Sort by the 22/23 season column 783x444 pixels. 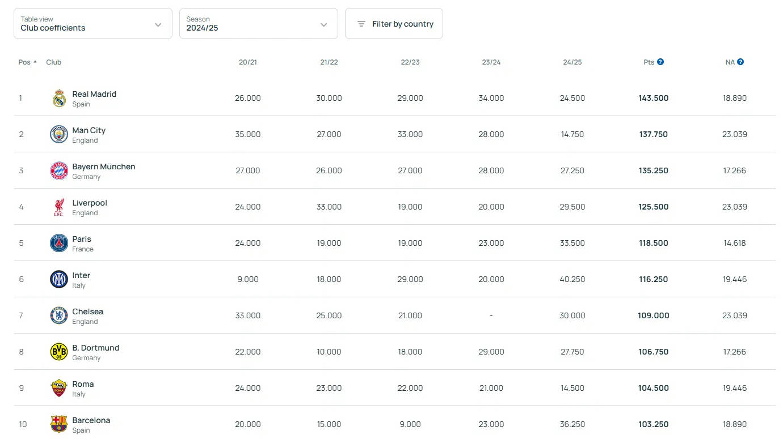(410, 62)
